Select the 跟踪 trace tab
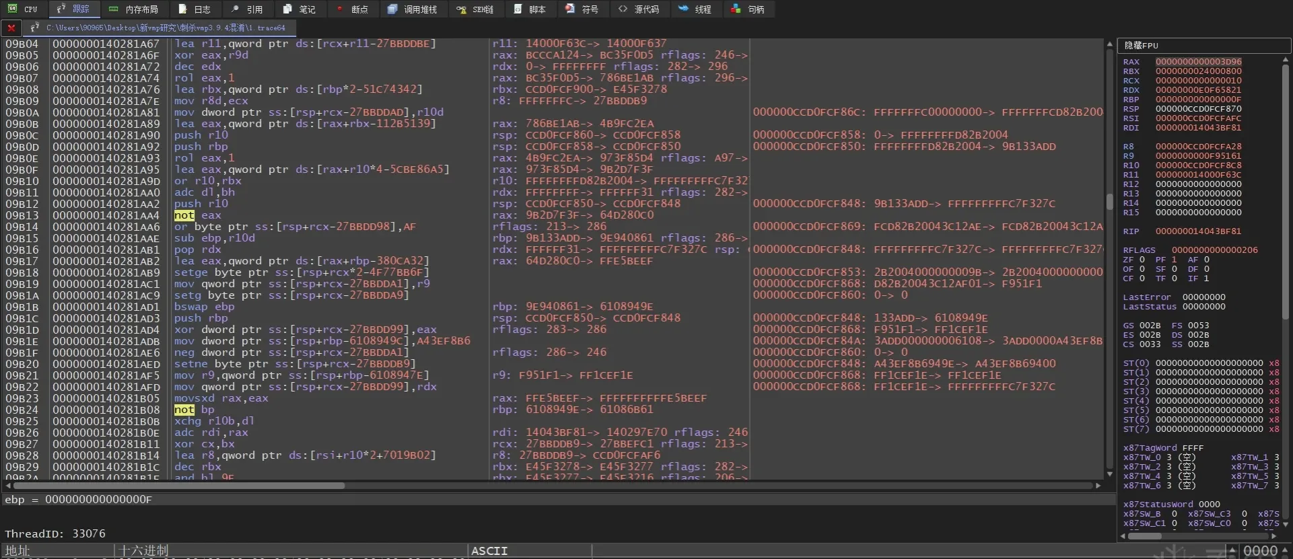The image size is (1293, 559). tap(73, 9)
